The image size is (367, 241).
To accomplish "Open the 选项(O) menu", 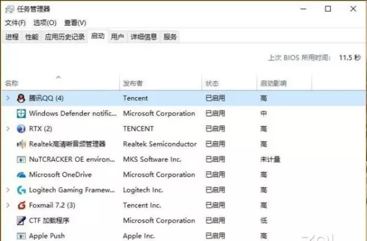I will 45,23.
